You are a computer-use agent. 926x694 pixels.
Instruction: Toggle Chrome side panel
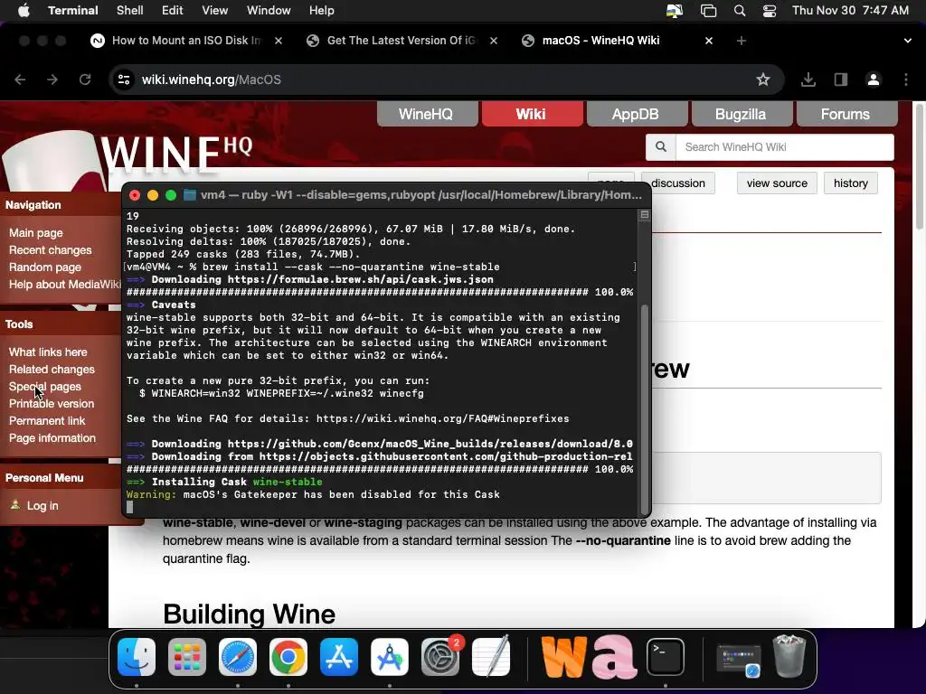(x=841, y=80)
